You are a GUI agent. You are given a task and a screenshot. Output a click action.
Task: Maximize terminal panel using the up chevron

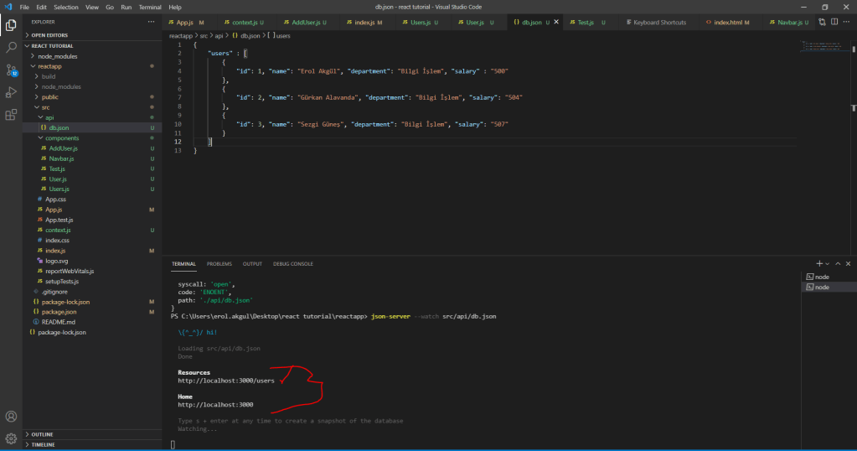(838, 263)
